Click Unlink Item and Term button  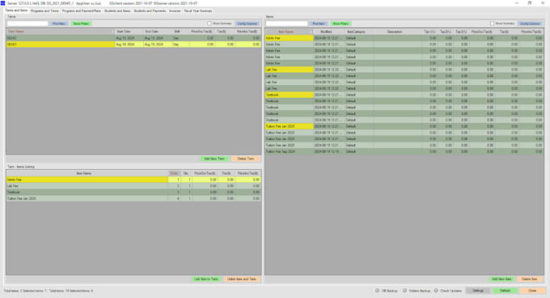[241, 279]
